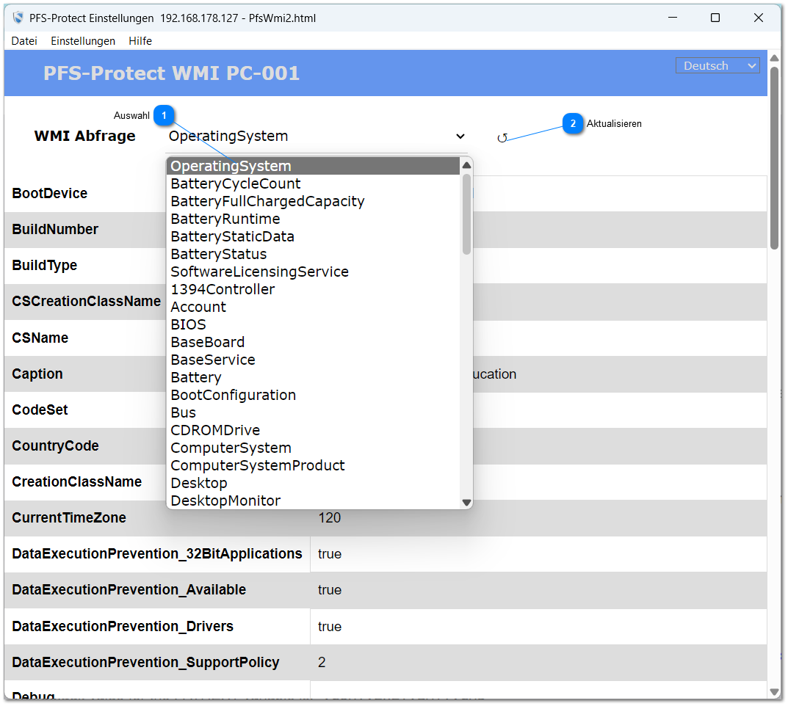Click the up arrow of the main window scrollbar
The width and height of the screenshot is (788, 706).
[775, 57]
